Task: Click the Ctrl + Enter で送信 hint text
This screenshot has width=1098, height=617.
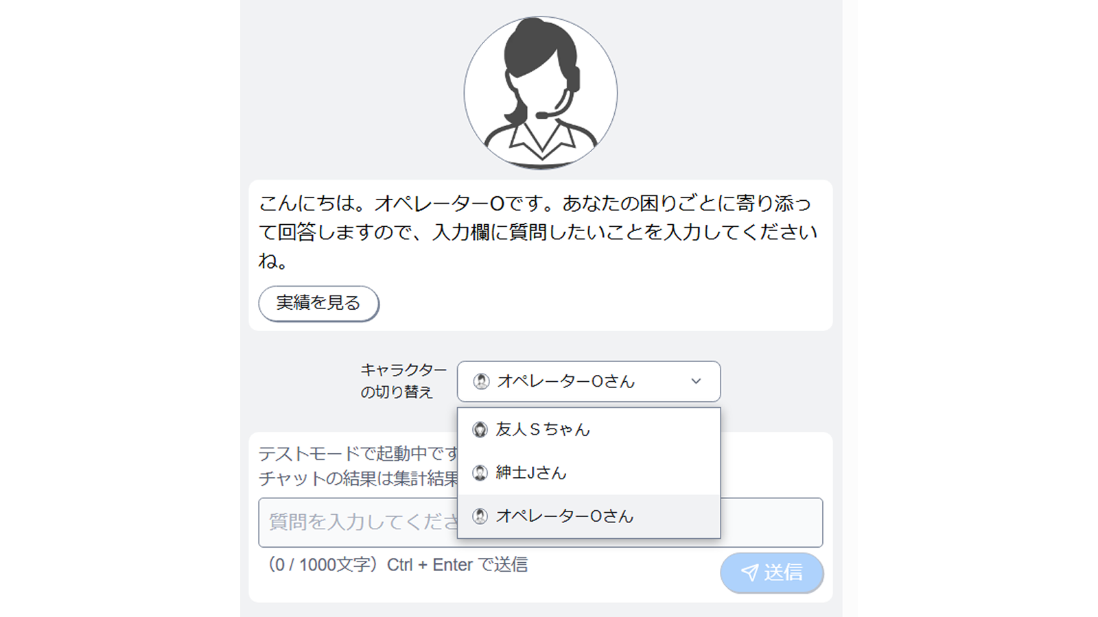Action: [x=457, y=565]
